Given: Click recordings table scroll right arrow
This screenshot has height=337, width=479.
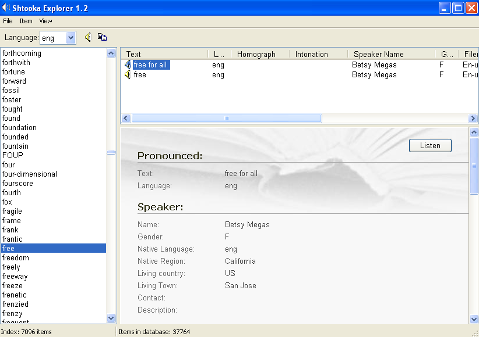Looking at the screenshot, I should (x=473, y=118).
